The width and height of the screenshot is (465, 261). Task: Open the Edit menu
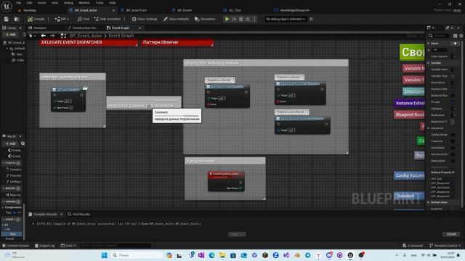tap(29, 3)
